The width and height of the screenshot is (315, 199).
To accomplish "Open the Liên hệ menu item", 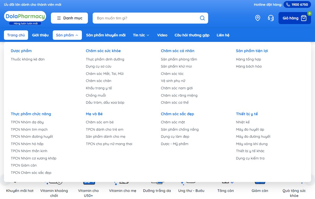I will point(223,35).
